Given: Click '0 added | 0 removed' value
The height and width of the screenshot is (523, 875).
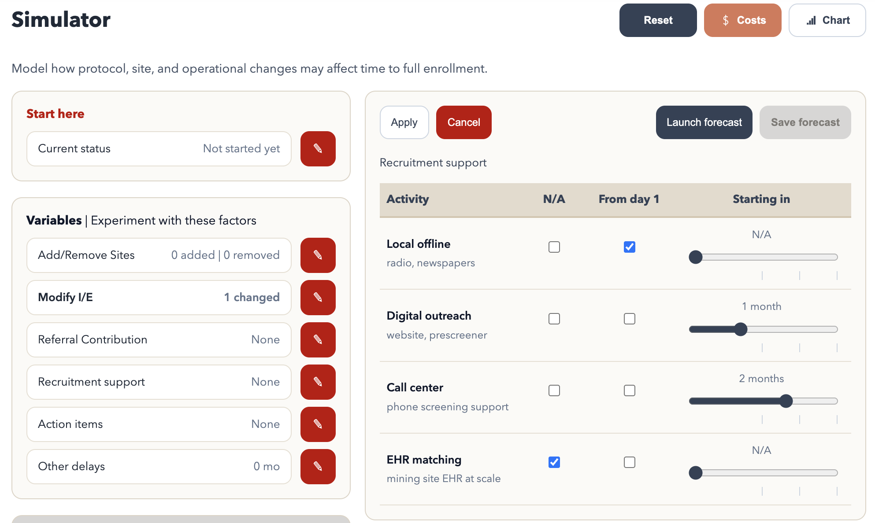Looking at the screenshot, I should click(225, 255).
